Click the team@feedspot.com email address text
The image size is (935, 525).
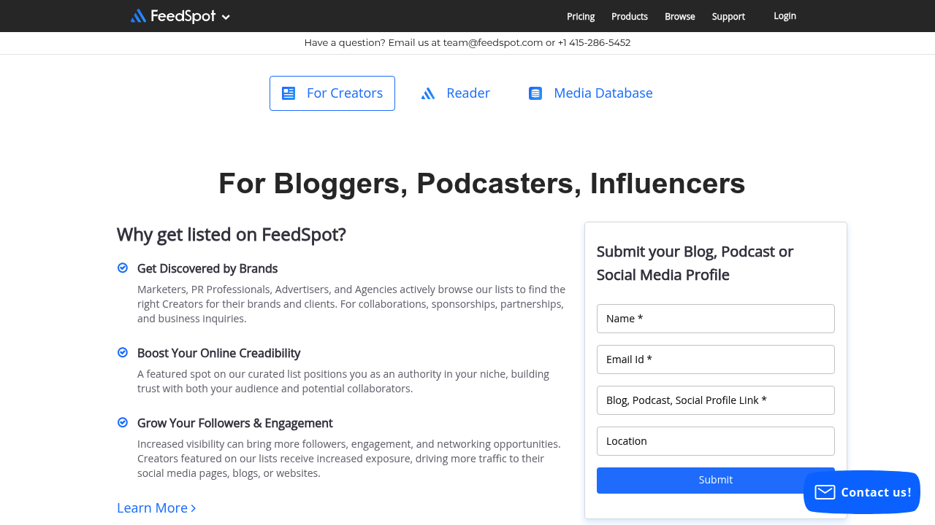pyautogui.click(x=493, y=42)
